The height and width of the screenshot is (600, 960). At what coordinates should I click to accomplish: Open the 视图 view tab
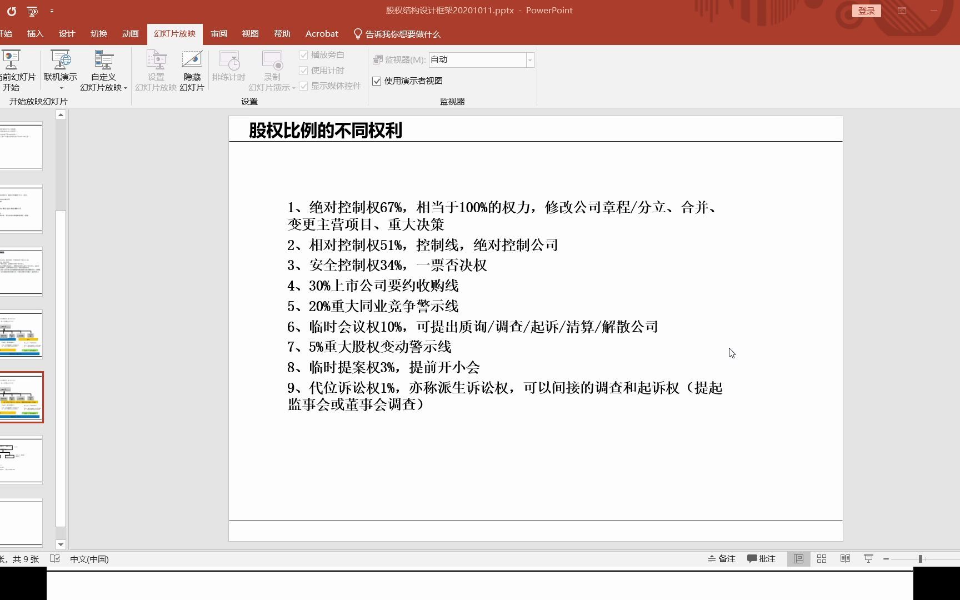pos(251,34)
